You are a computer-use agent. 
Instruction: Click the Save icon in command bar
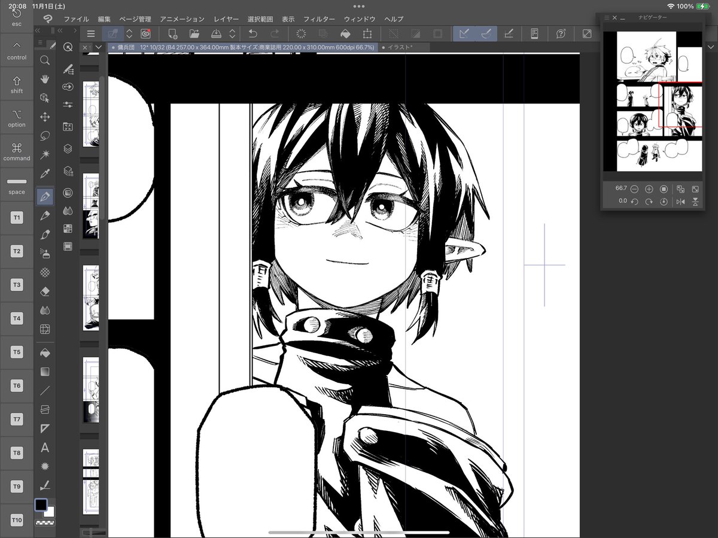pyautogui.click(x=215, y=34)
